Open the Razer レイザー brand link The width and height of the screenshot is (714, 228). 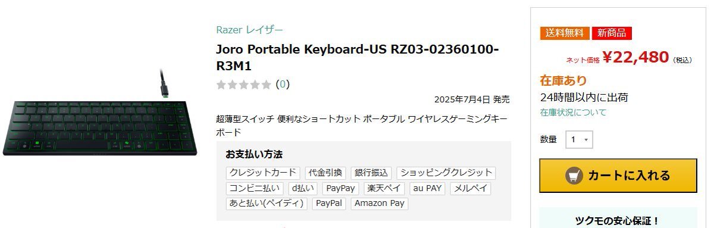click(x=249, y=30)
